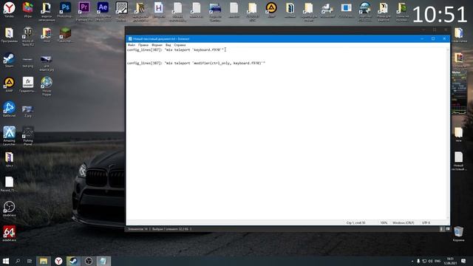Select the AIMP shortcut in the top desktop row
The height and width of the screenshot is (266, 473).
pyautogui.click(x=271, y=10)
